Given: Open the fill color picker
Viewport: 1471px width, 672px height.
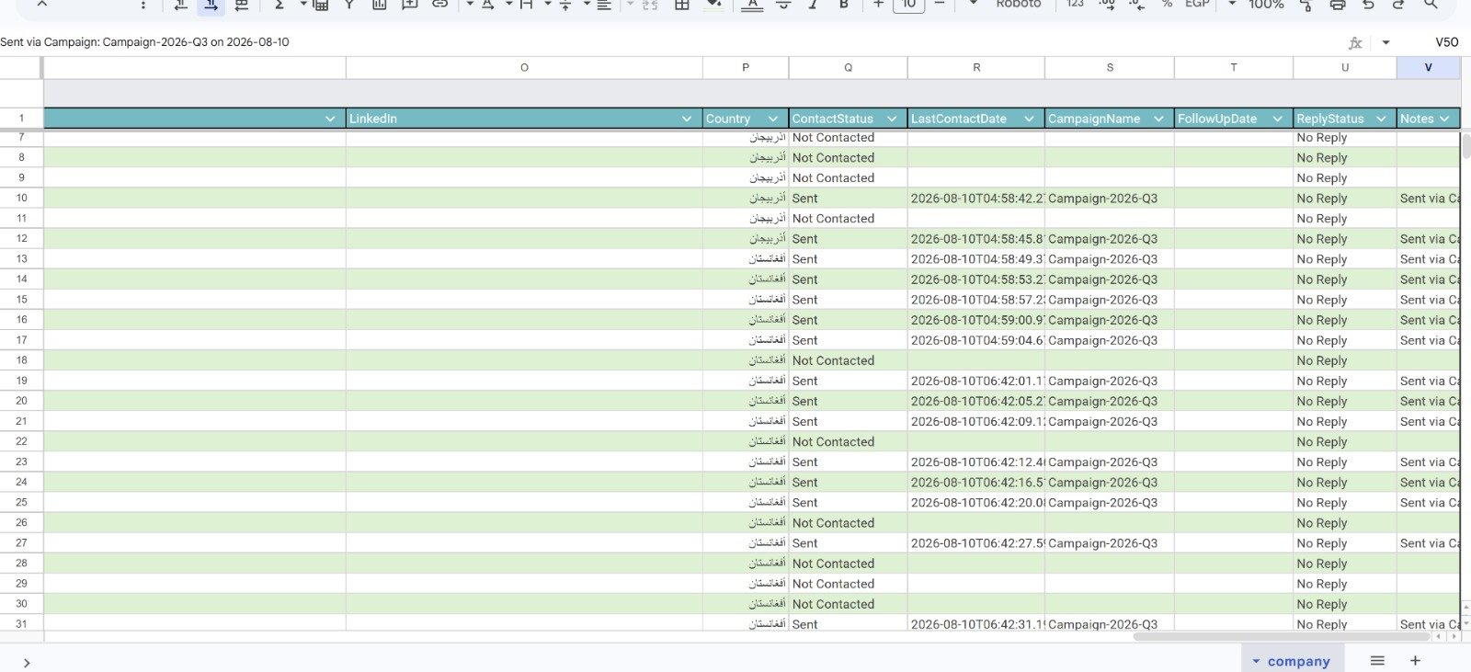Looking at the screenshot, I should point(713,5).
